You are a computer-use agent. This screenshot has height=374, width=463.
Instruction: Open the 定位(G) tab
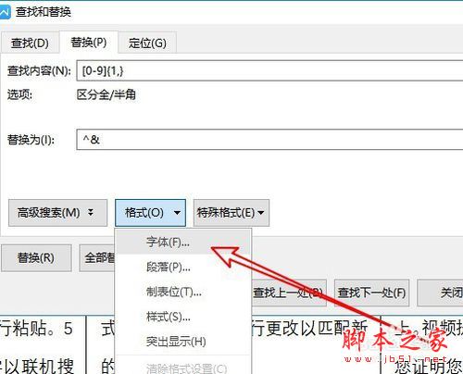(147, 43)
